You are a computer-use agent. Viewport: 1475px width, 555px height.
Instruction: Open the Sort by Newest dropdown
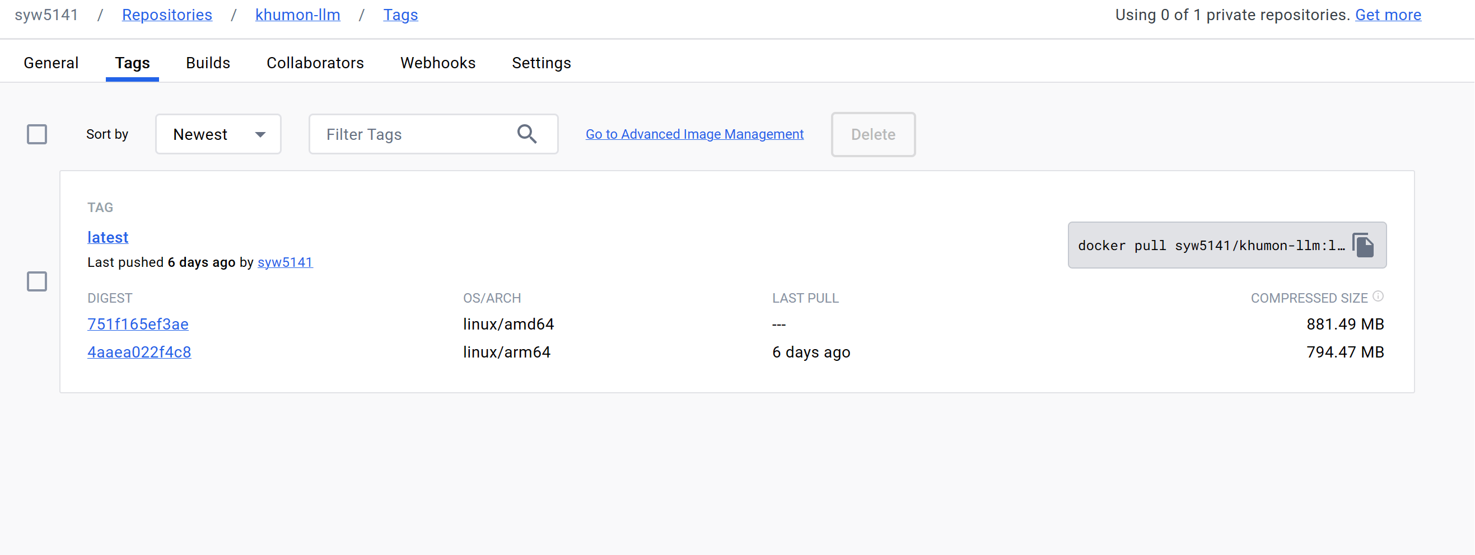tap(218, 134)
